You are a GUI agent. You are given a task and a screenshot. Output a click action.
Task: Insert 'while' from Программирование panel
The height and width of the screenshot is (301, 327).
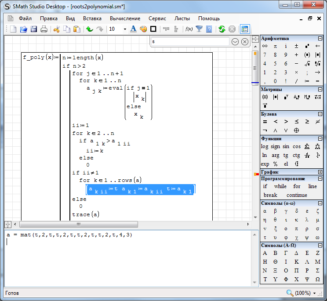click(x=280, y=186)
